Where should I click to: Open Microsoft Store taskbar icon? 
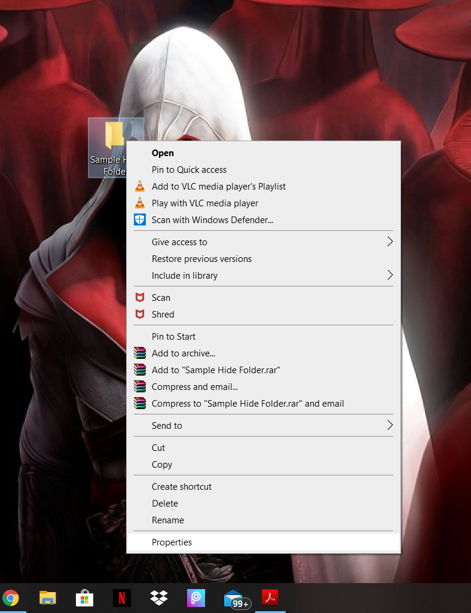(84, 598)
